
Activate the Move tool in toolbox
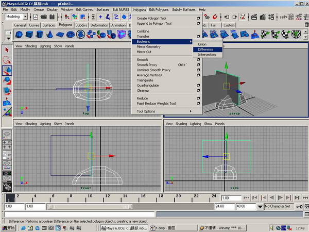7,71
